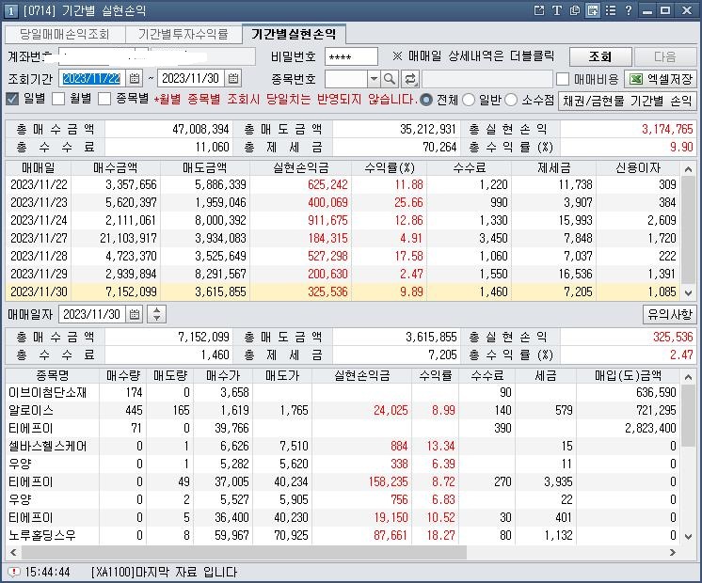Select the 이브이첨단소재 row

click(343, 392)
